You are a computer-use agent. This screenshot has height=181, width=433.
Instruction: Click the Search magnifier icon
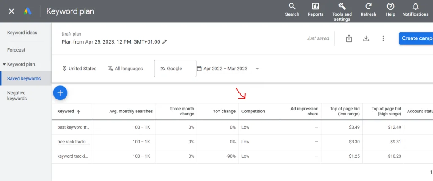(x=292, y=6)
